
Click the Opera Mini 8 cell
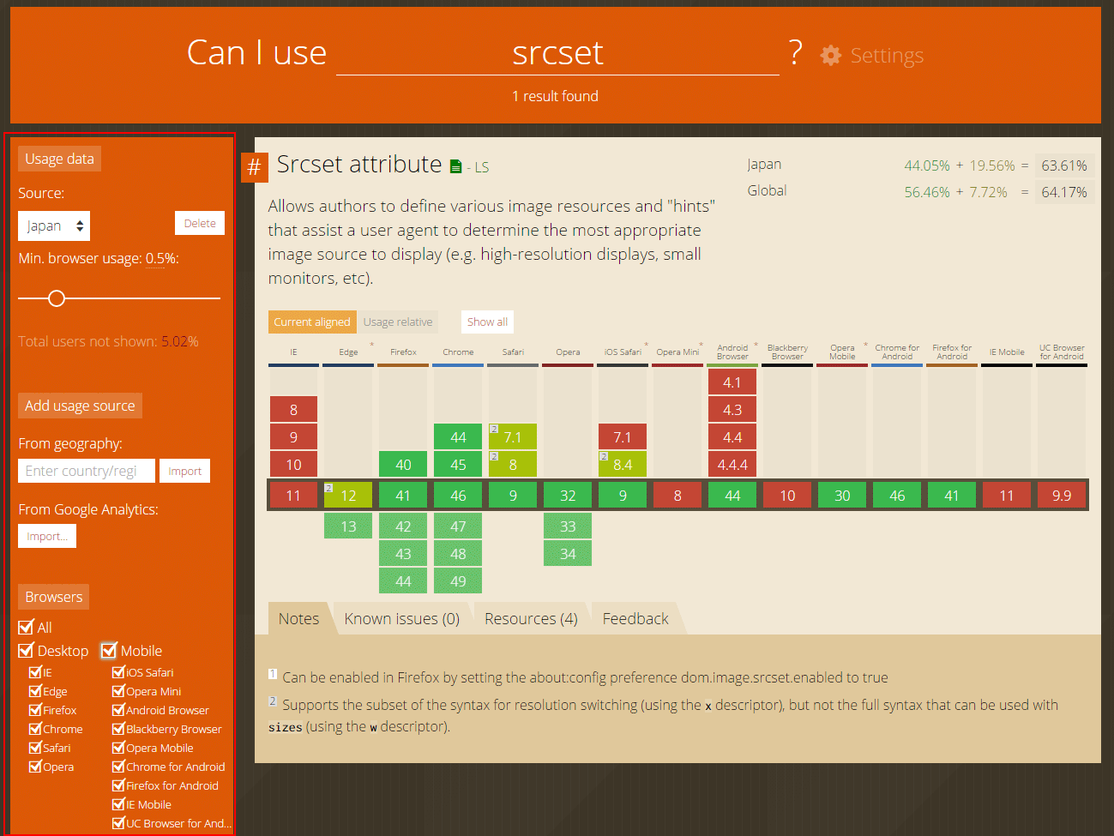coord(677,495)
